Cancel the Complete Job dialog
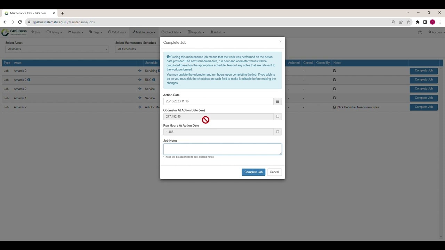 coord(274,172)
